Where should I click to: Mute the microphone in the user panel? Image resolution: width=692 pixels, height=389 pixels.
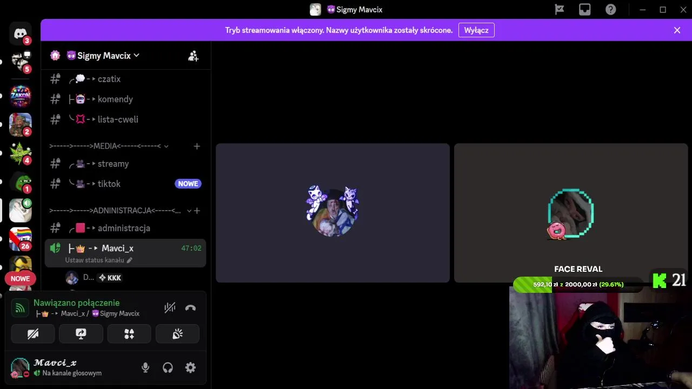pos(145,368)
